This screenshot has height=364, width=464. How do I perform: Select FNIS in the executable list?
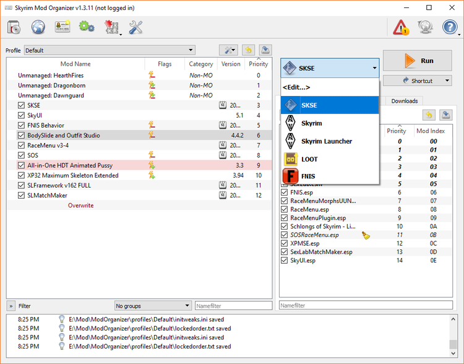[330, 176]
